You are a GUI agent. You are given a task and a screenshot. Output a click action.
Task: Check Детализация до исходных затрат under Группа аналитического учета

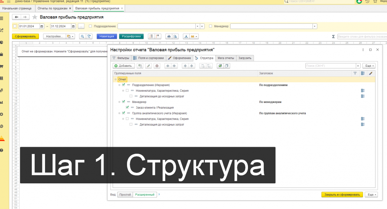tap(131, 124)
